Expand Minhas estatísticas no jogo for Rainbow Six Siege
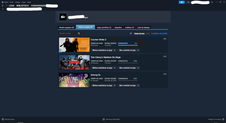 pyautogui.click(x=104, y=68)
